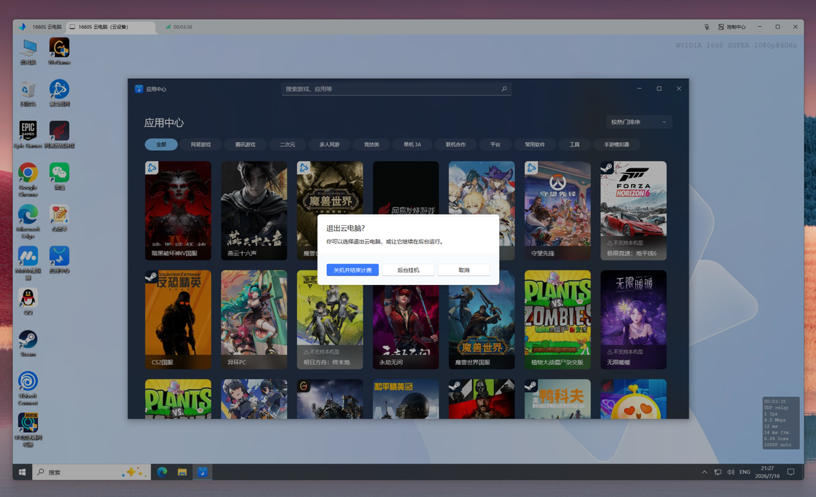Open the 平台 category tab
Viewport: 816px width, 497px height.
coord(495,144)
